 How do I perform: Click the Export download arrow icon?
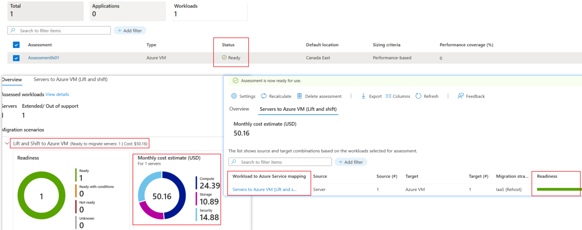363,96
